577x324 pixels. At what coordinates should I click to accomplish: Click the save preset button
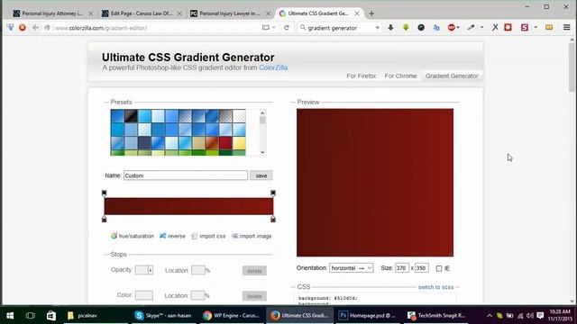(x=261, y=175)
